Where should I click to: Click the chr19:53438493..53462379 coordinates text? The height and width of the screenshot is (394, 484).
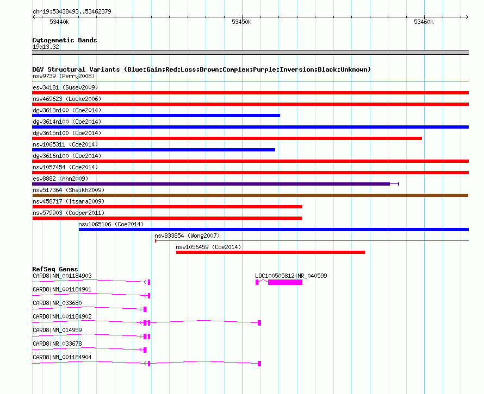pos(72,11)
